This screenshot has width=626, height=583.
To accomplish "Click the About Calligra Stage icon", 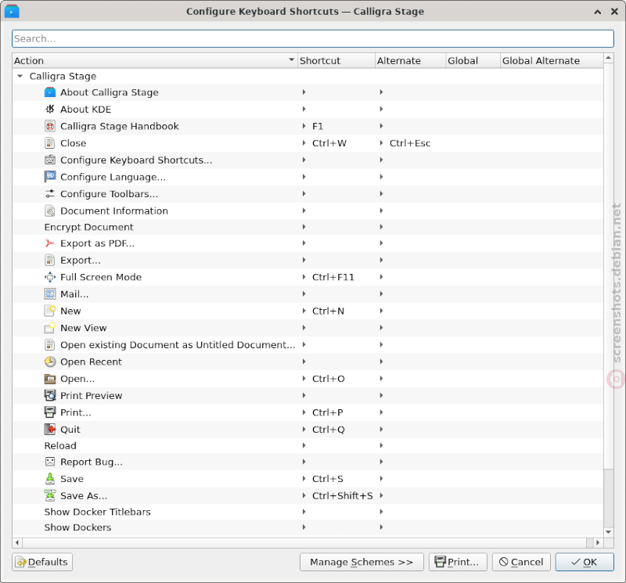I will tap(50, 92).
